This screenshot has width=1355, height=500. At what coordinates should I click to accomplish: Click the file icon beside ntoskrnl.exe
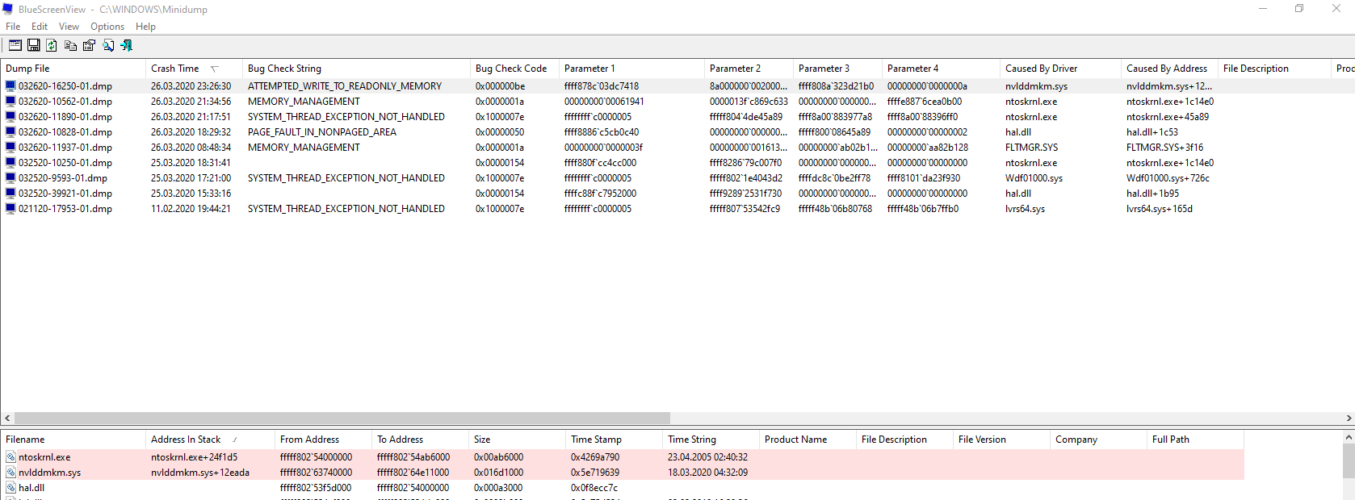(10, 457)
